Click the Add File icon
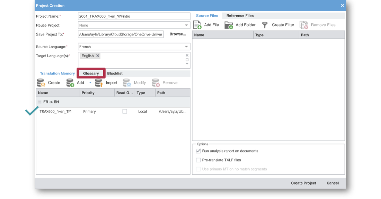 point(197,25)
